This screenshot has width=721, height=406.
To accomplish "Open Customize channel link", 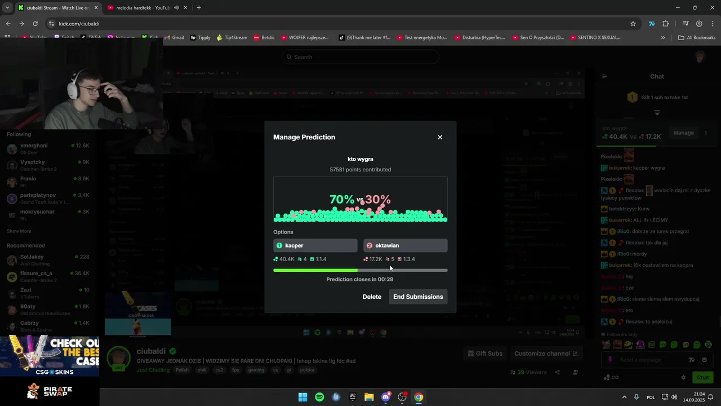I will (546, 354).
